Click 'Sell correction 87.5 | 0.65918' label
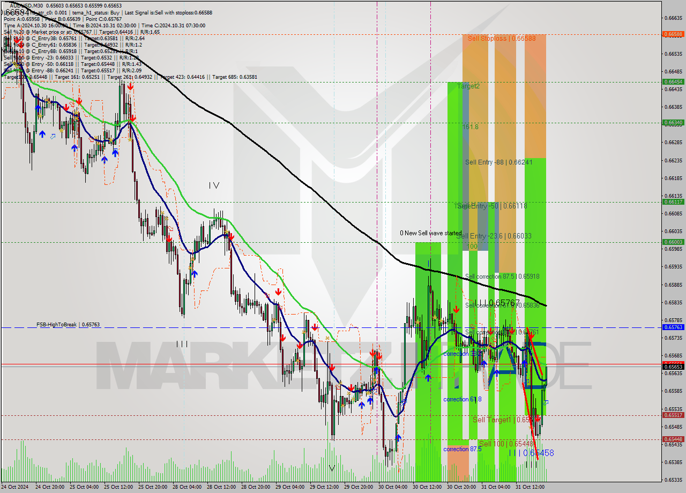The width and height of the screenshot is (686, 493). click(x=502, y=277)
